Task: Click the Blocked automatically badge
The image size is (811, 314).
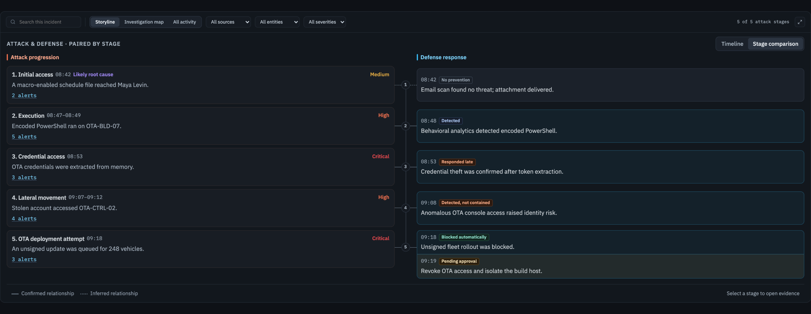Action: click(464, 237)
